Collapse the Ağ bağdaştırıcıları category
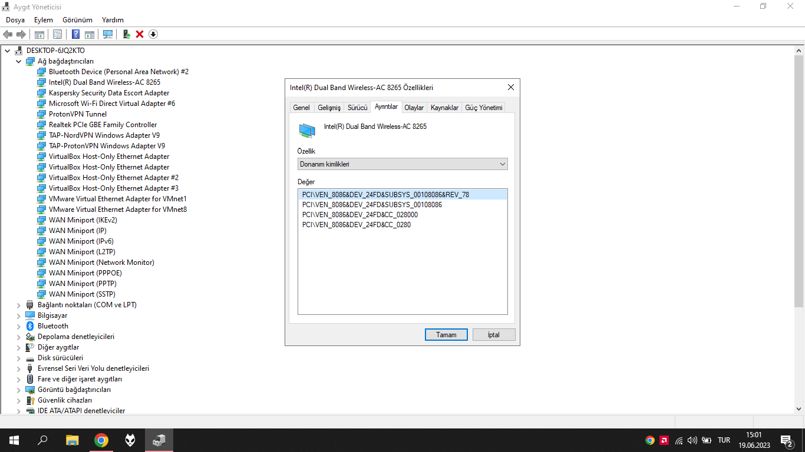The width and height of the screenshot is (805, 452). 18,61
